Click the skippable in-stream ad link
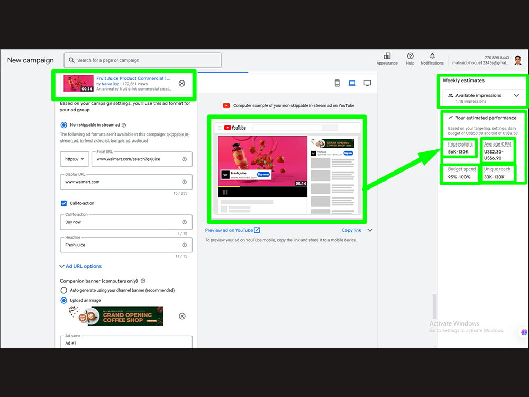 tap(178, 134)
